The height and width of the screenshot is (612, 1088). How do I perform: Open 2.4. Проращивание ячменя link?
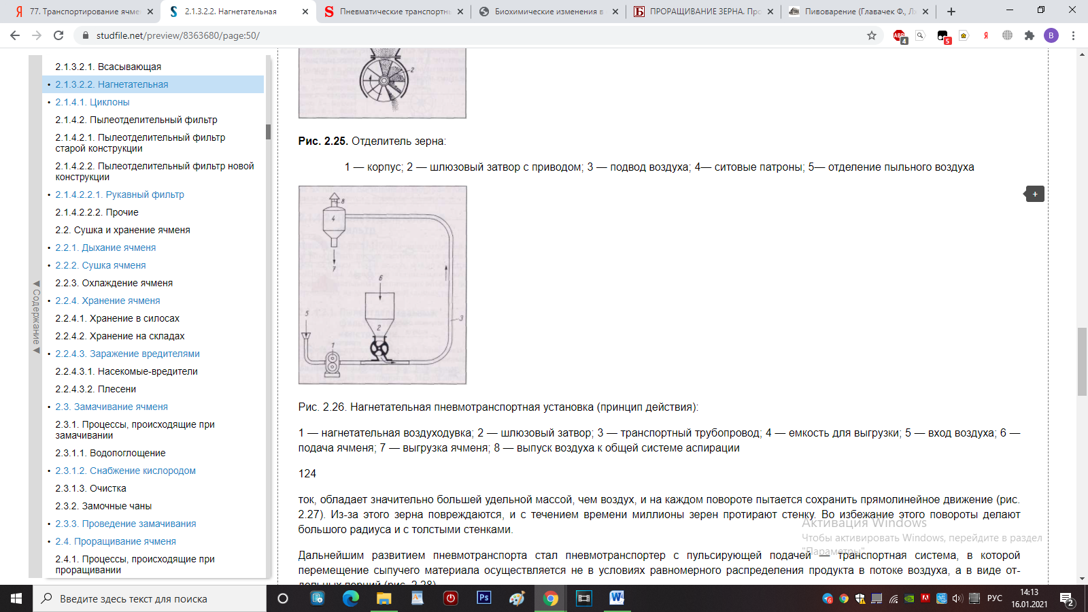(x=116, y=541)
